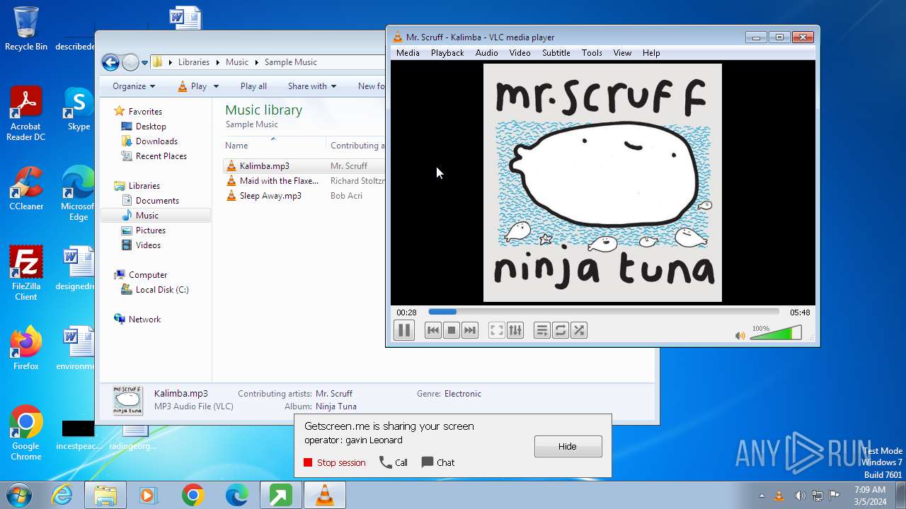Screen dimensions: 906x509
Task: Select Libraries in navigation pane
Action: point(144,186)
